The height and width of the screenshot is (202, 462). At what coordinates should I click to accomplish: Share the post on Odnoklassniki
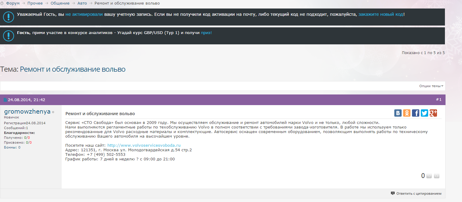point(407,113)
